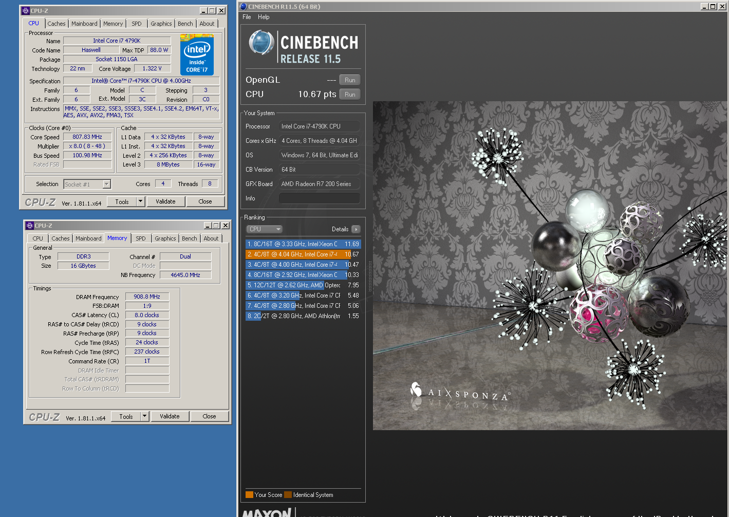The height and width of the screenshot is (517, 729).
Task: Open About tab in lower CPU-Z
Action: [211, 238]
